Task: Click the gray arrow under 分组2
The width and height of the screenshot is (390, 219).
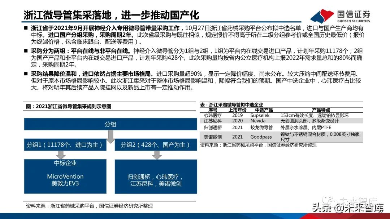Action: 157,155
